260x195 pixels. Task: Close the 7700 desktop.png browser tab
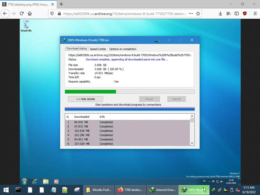point(53,4)
